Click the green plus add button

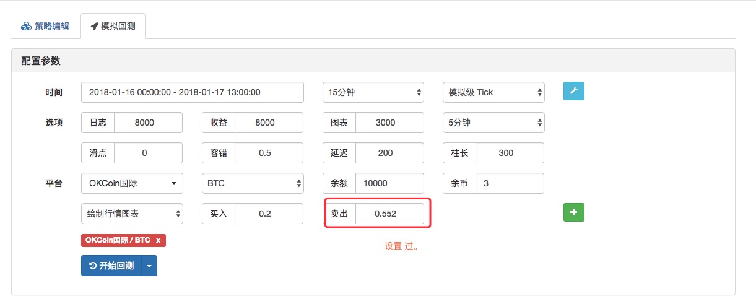(x=573, y=212)
